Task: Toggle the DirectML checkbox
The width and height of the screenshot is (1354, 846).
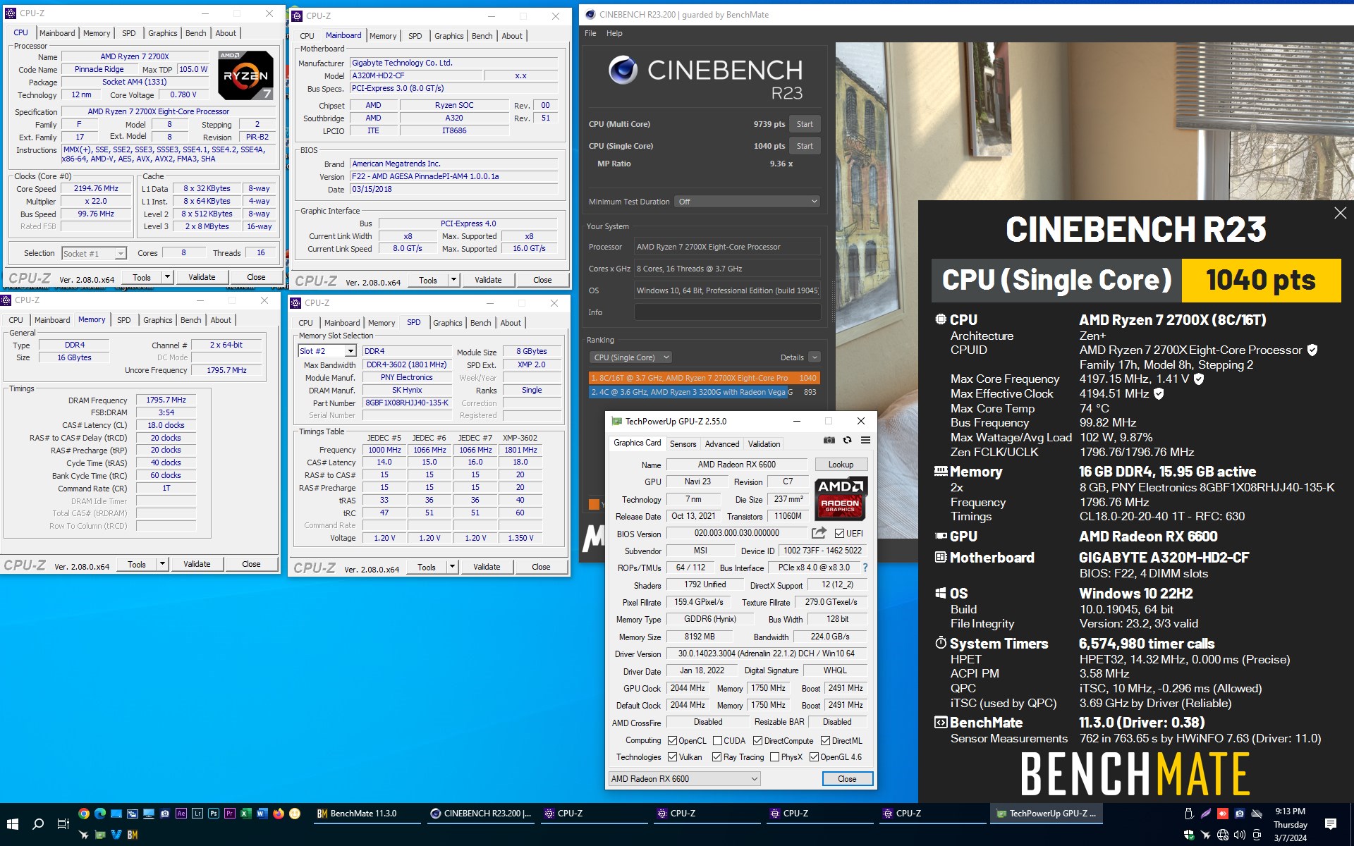Action: pos(825,741)
